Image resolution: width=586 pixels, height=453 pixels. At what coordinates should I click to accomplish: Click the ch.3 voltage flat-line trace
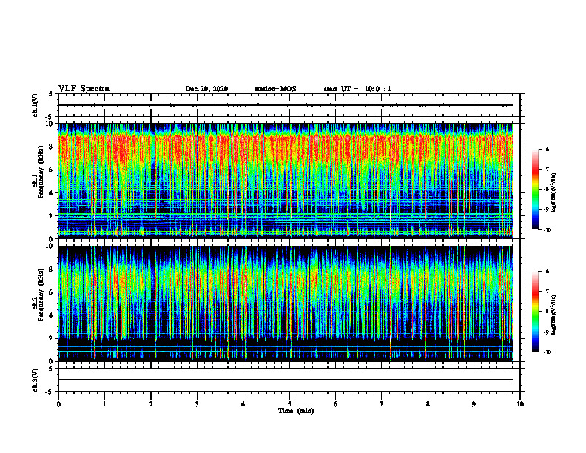coord(286,380)
